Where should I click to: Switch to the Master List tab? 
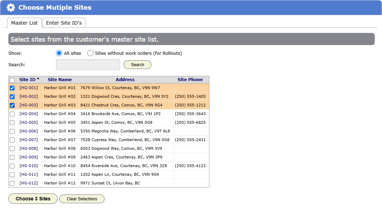coord(24,23)
